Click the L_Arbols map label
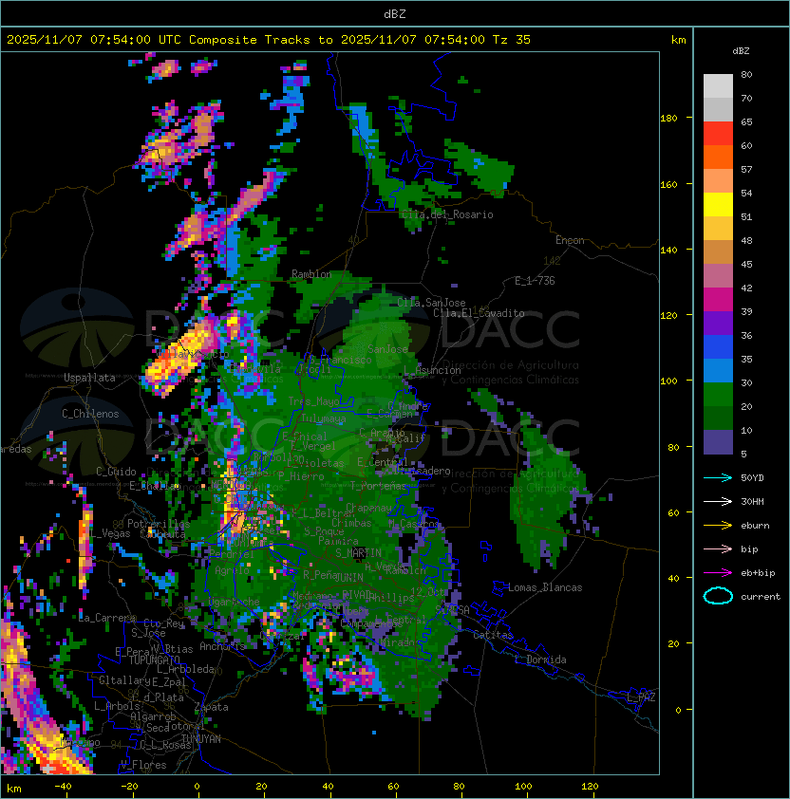790x799 pixels. click(x=117, y=706)
